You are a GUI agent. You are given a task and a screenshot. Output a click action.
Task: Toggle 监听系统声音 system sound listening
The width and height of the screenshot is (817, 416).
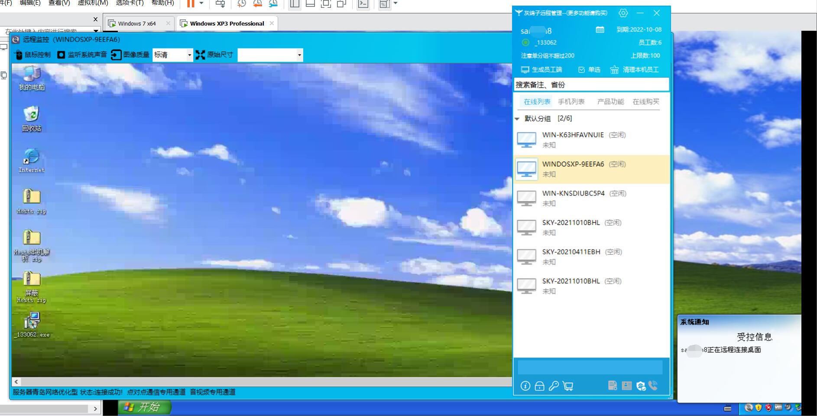[82, 55]
